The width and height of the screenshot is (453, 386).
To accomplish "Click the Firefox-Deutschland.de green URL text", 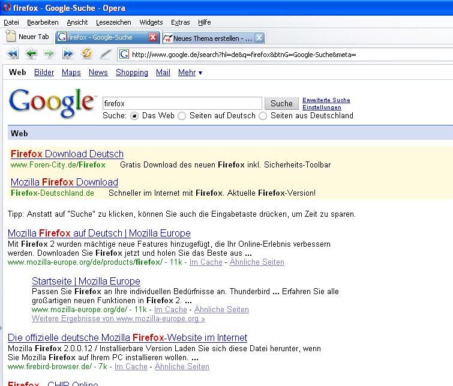I will pos(52,193).
